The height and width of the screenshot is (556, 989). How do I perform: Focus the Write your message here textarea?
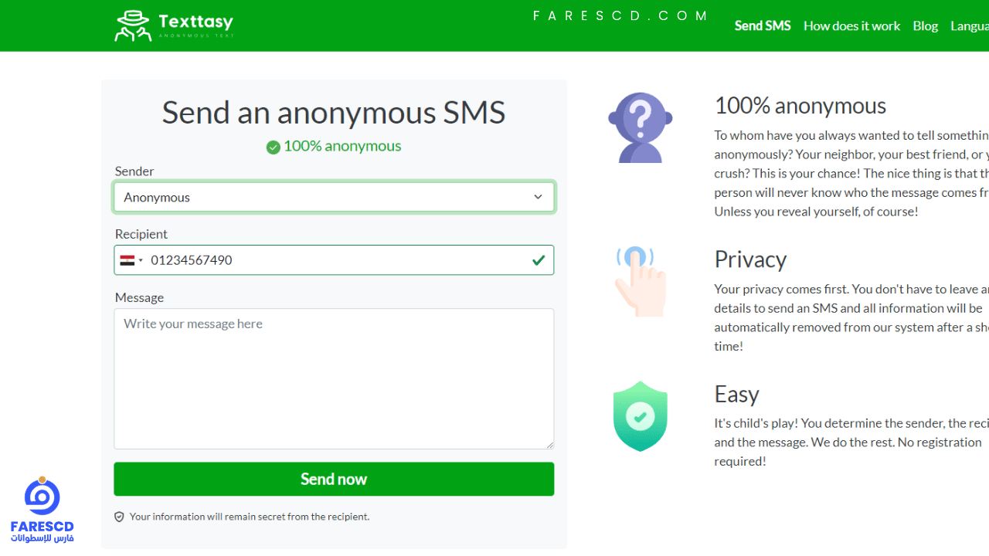click(x=334, y=378)
